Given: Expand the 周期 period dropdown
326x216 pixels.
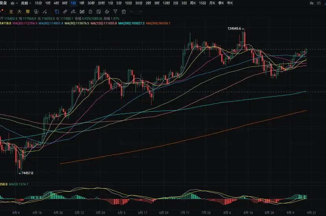Looking at the screenshot, I should click(26, 3).
